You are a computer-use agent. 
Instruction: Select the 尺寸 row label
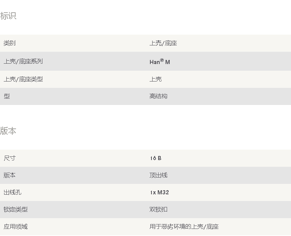(x=9, y=158)
